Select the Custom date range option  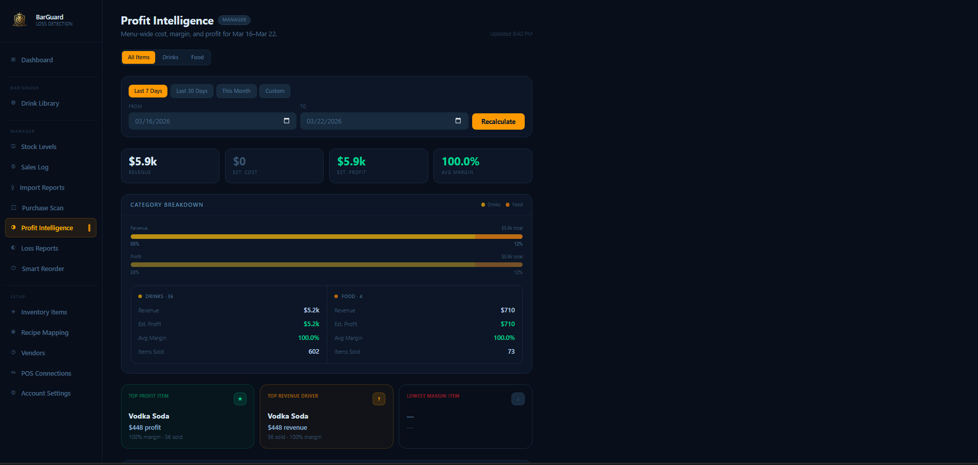(x=275, y=91)
